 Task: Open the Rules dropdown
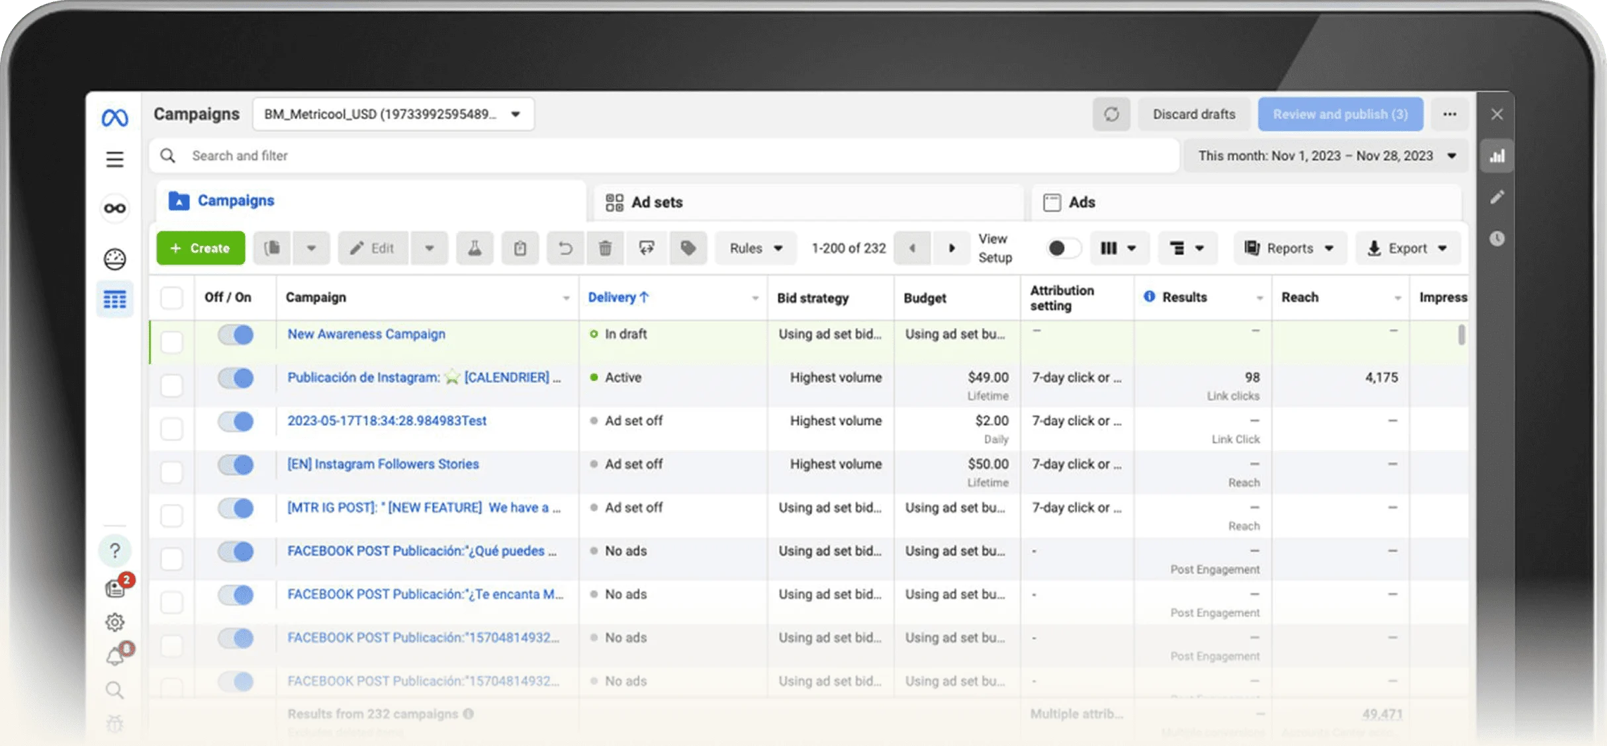point(756,248)
